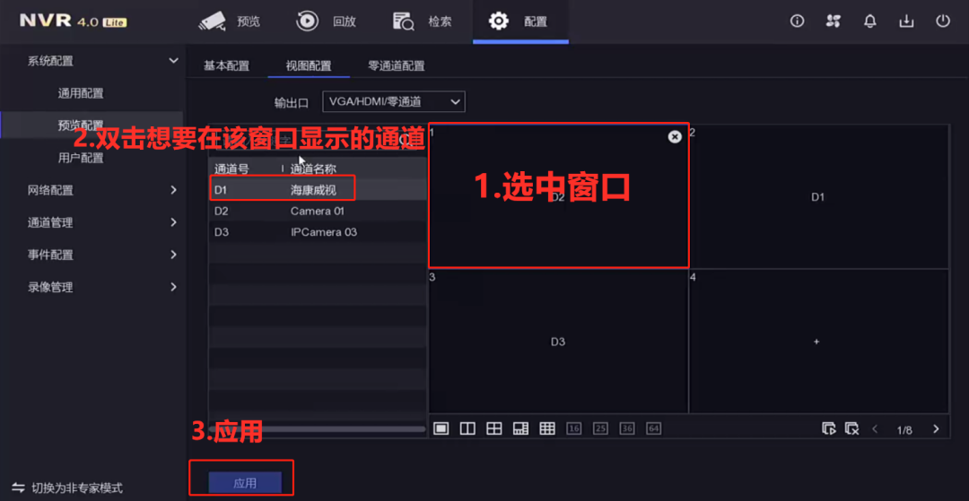969x501 pixels.
Task: Click the search icon for 检索
Action: coord(403,22)
